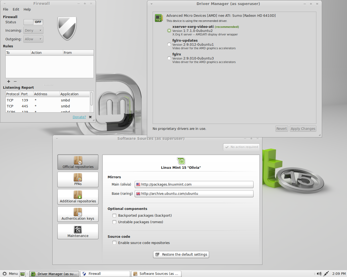Open the PPAs section
This screenshot has height=277, width=347.
pyautogui.click(x=78, y=179)
